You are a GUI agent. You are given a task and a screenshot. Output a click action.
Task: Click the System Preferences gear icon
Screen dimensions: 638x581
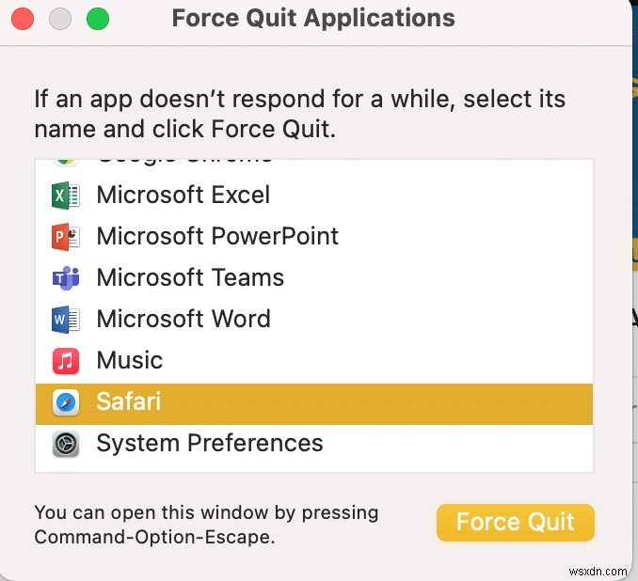[66, 444]
